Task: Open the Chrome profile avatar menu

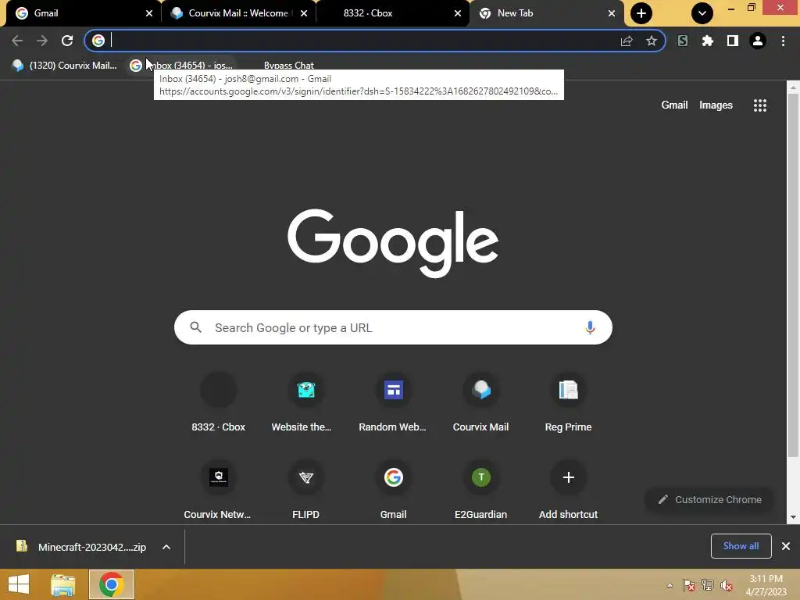Action: 758,41
